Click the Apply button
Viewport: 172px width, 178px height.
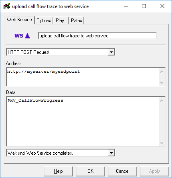tap(154, 171)
